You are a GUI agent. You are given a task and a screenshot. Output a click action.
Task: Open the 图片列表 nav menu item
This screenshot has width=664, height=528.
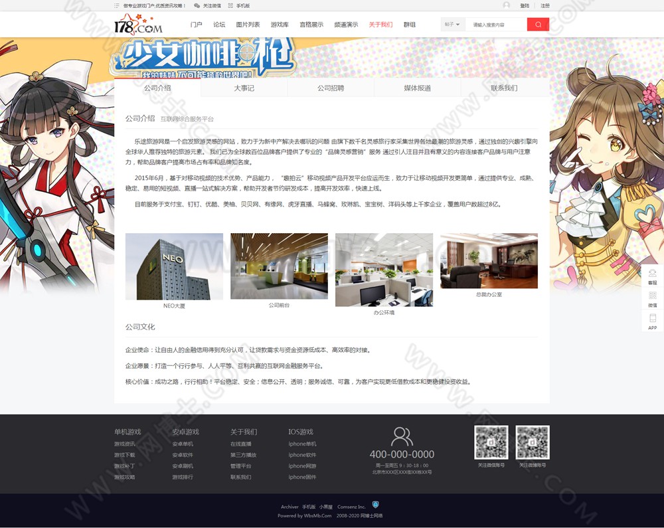click(x=248, y=25)
